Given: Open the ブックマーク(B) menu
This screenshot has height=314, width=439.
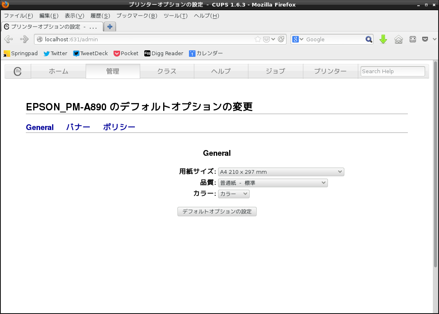Looking at the screenshot, I should [136, 16].
